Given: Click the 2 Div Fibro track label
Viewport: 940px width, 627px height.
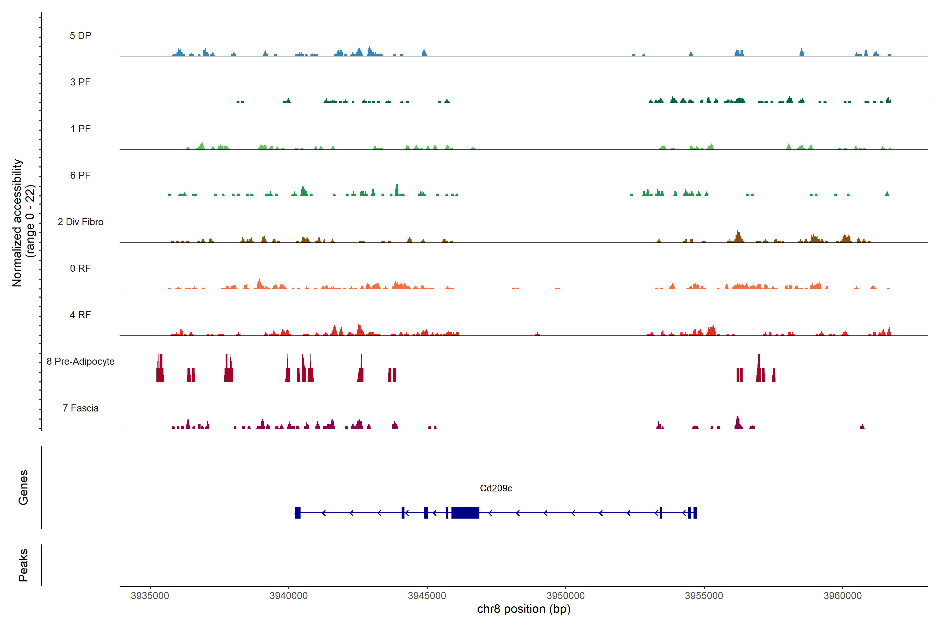Looking at the screenshot, I should click(x=80, y=222).
